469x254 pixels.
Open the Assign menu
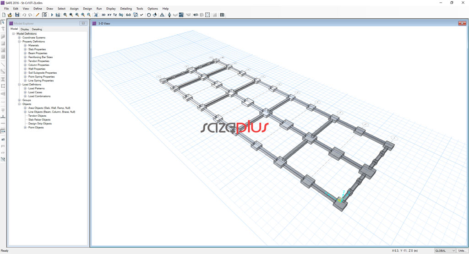[74, 9]
